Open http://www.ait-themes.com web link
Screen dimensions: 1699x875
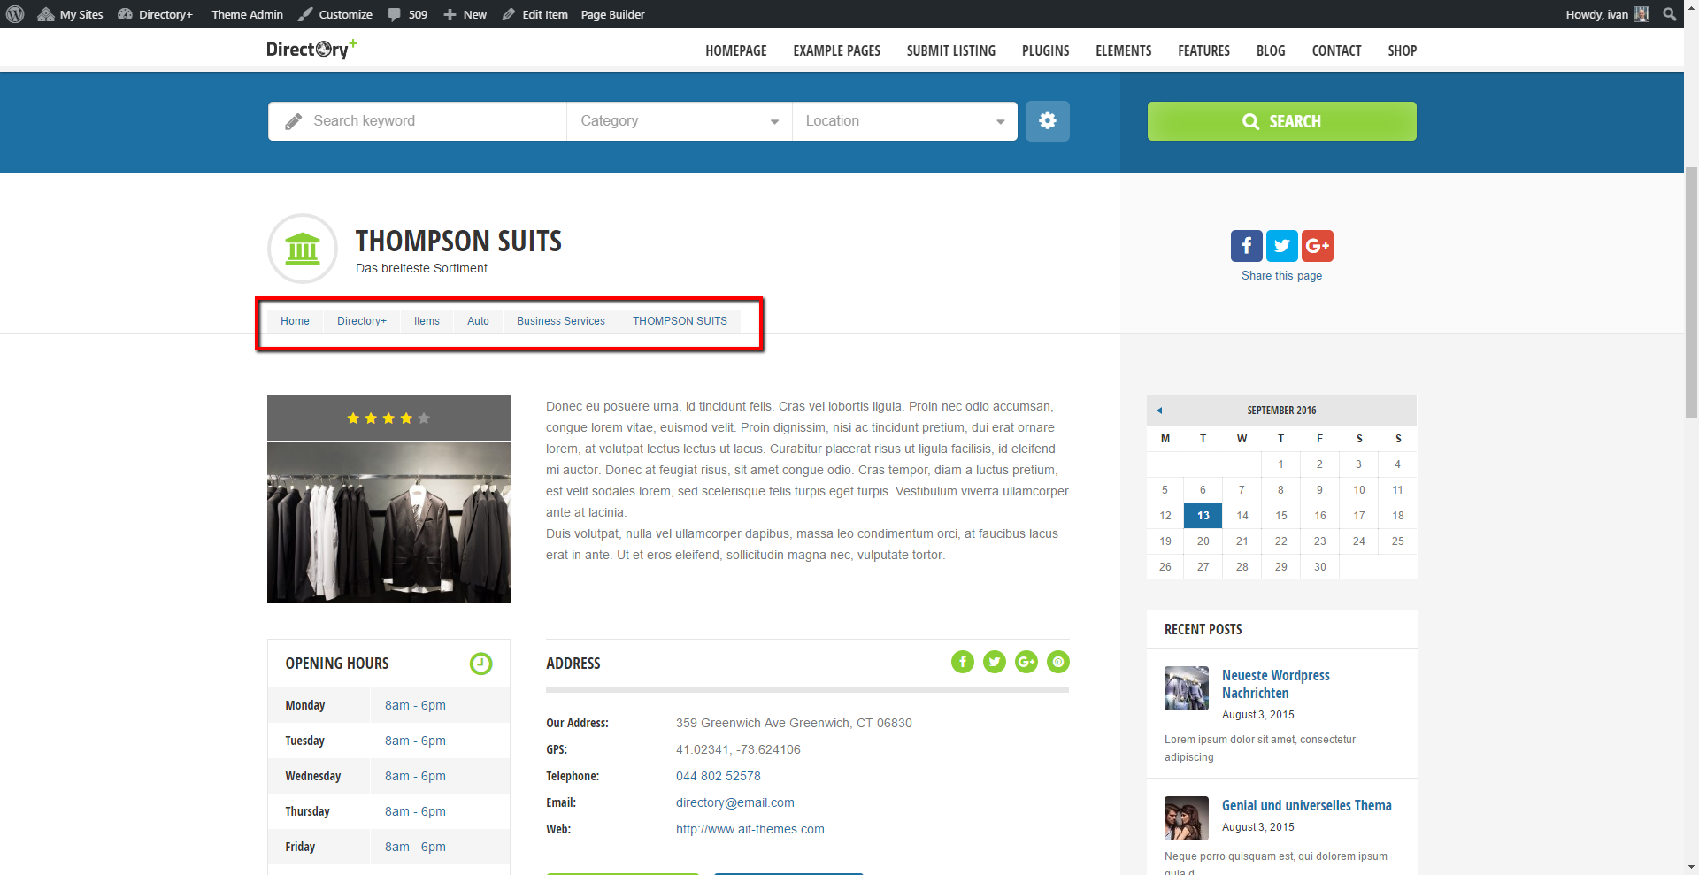pos(750,829)
